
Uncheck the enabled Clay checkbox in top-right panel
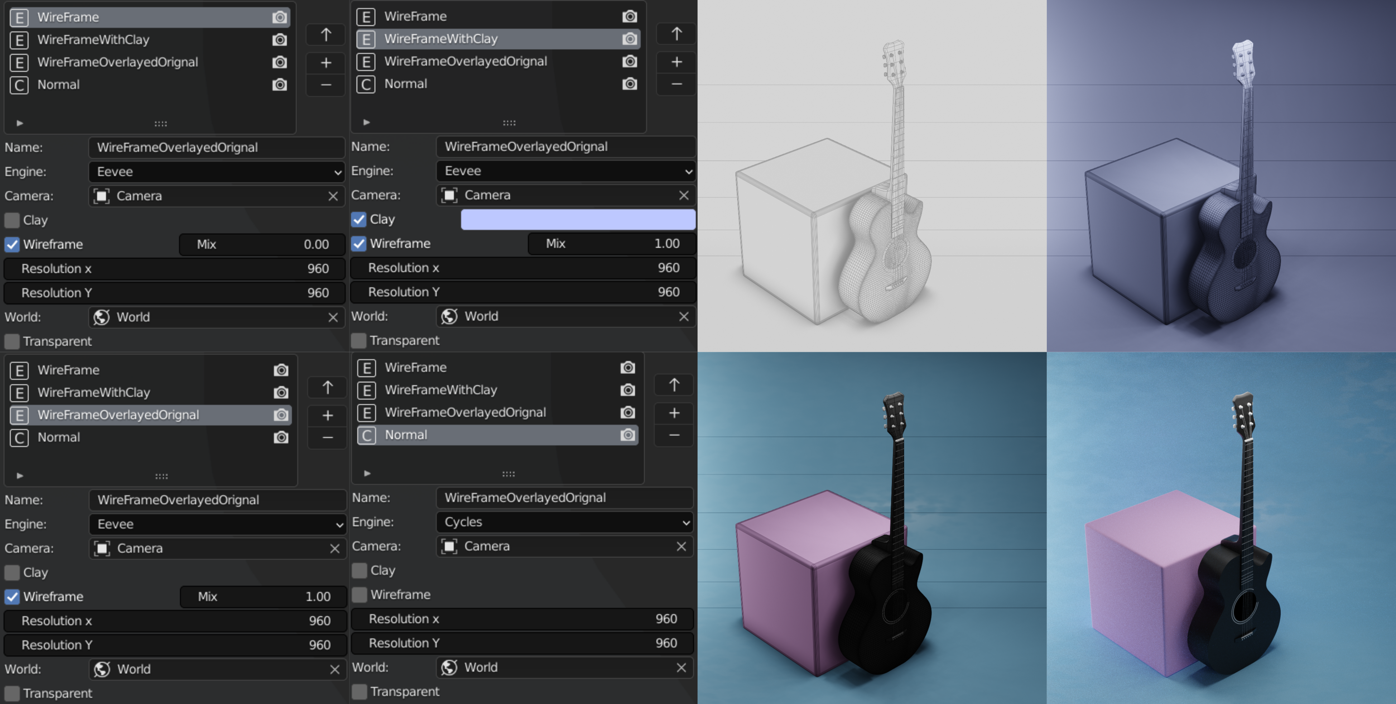point(358,220)
